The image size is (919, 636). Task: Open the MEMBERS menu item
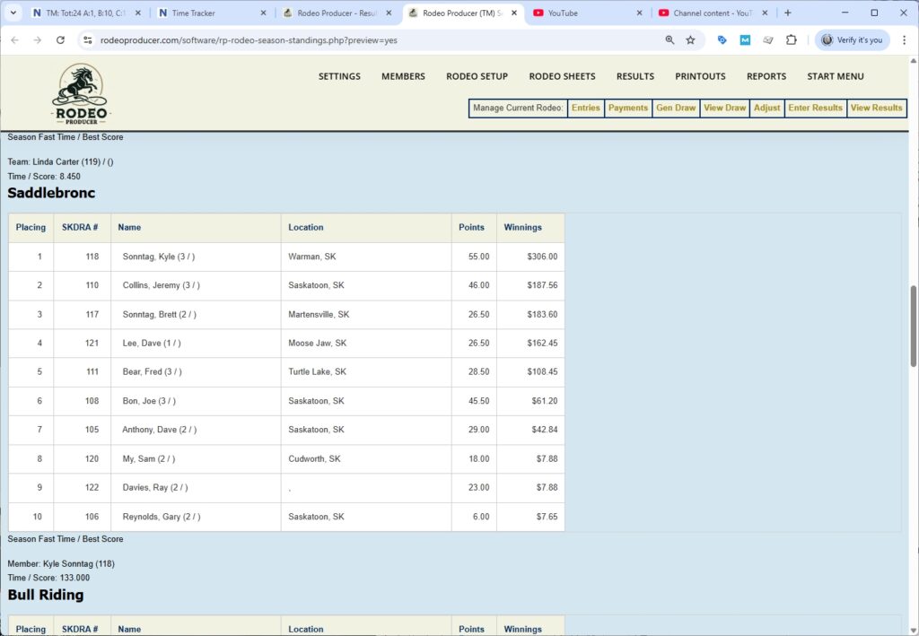pos(403,76)
